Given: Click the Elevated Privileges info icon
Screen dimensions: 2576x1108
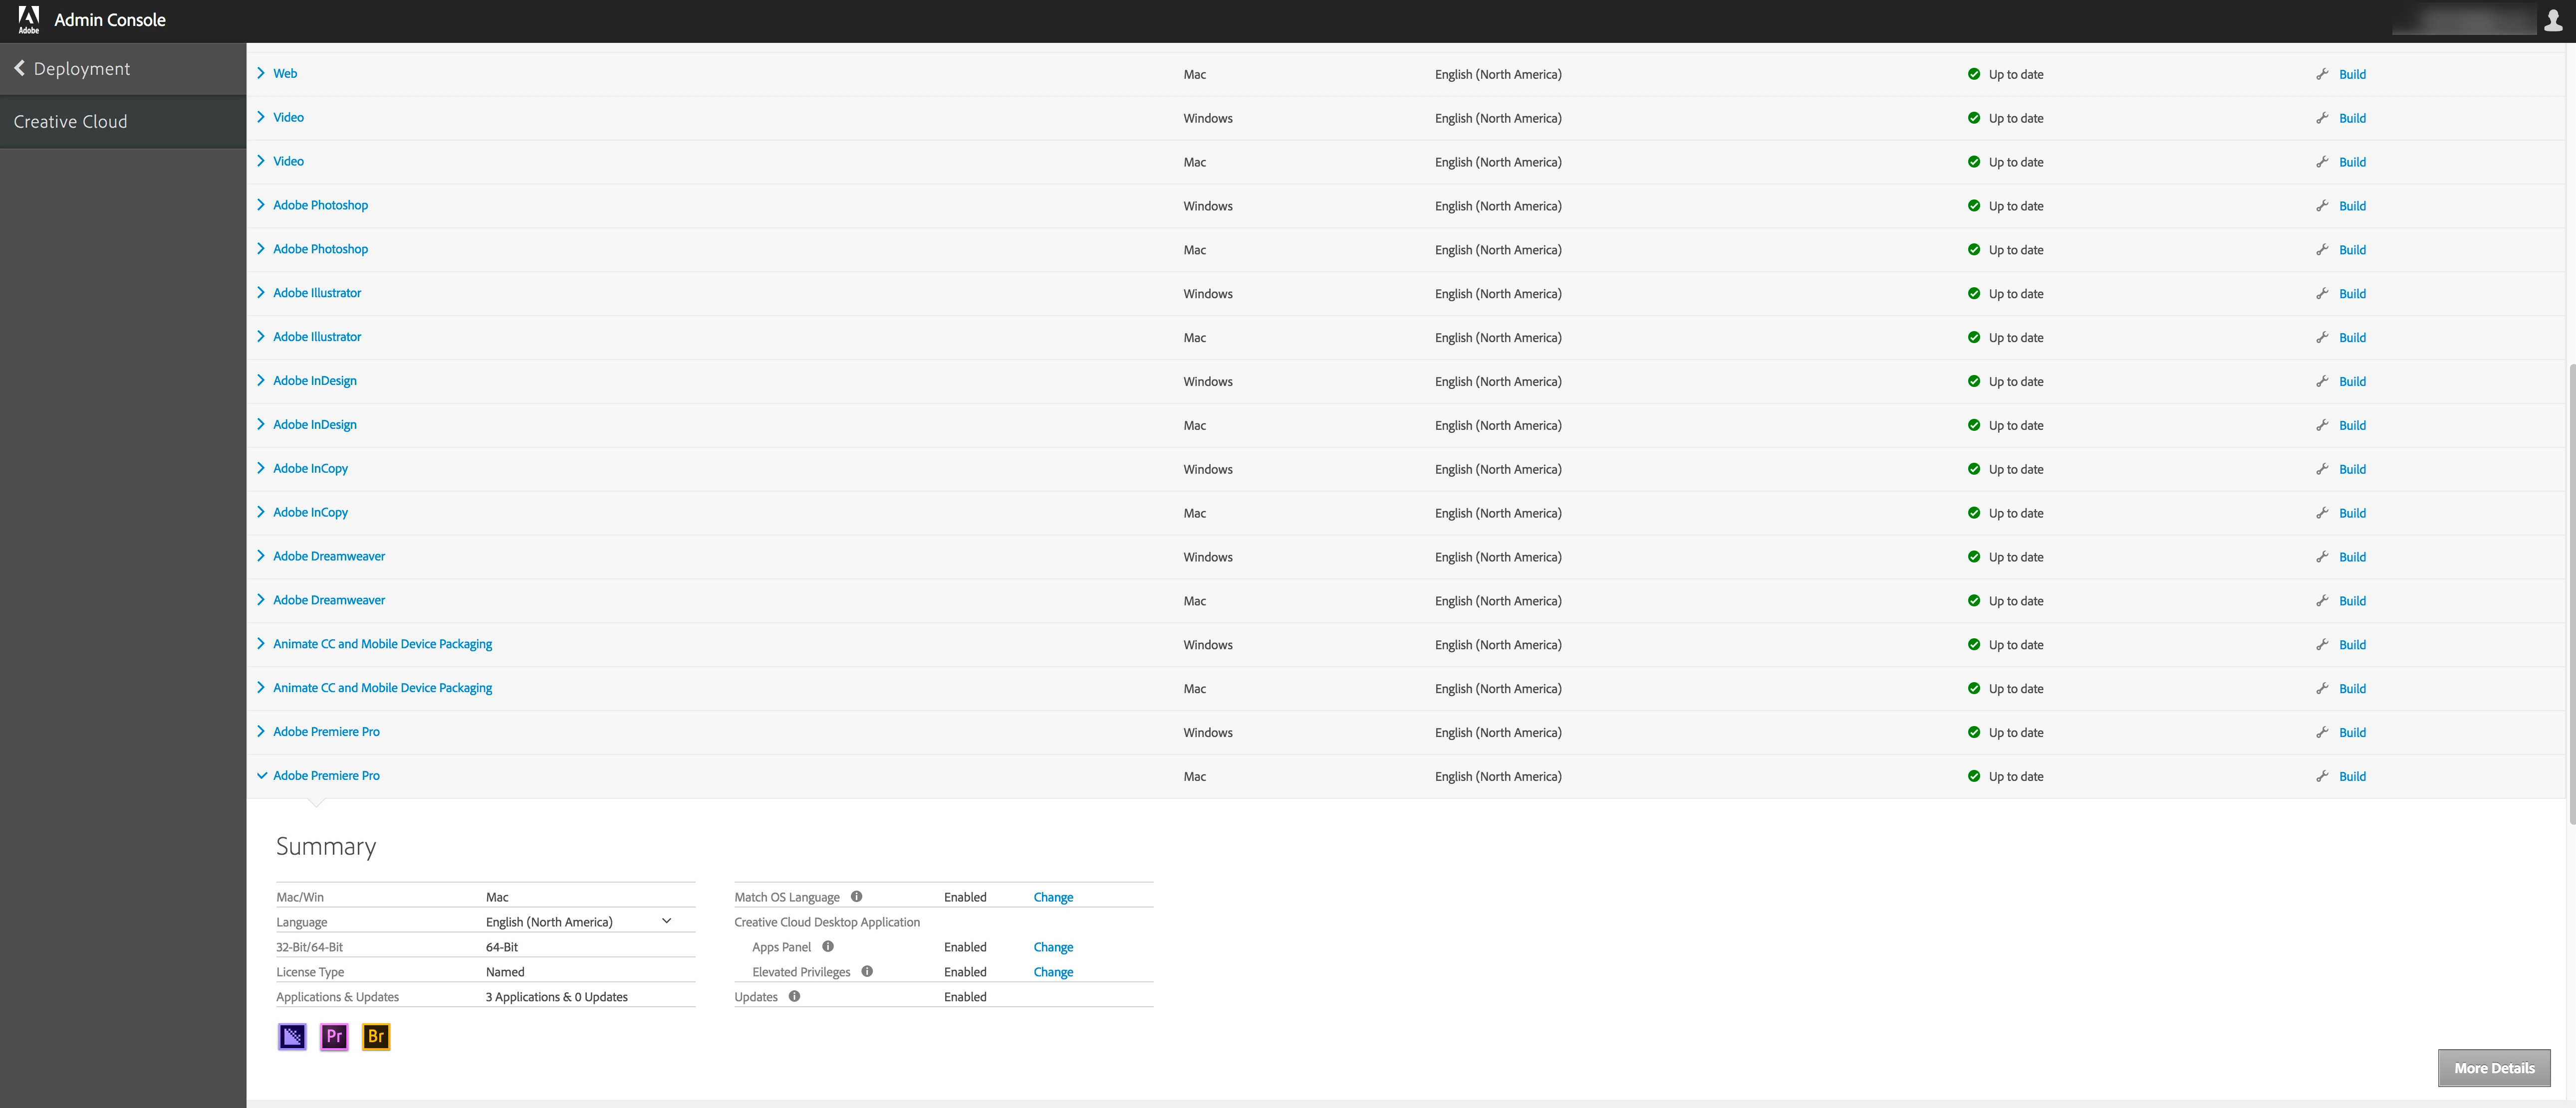Looking at the screenshot, I should point(867,971).
